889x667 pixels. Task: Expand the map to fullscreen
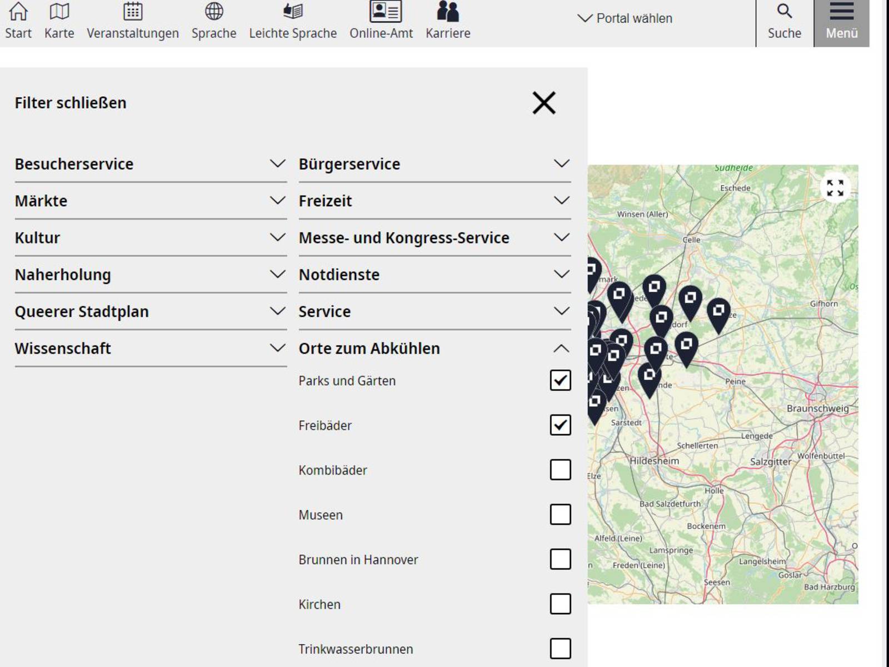click(x=835, y=188)
